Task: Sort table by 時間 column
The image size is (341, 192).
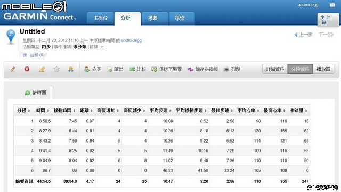Action: (43, 110)
